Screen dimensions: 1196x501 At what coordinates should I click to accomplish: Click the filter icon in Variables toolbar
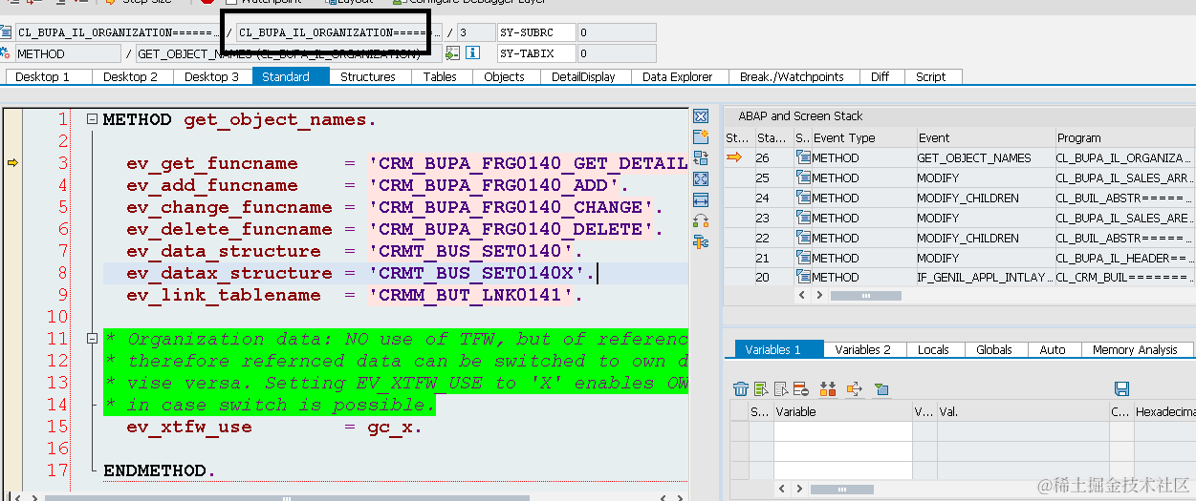[881, 388]
